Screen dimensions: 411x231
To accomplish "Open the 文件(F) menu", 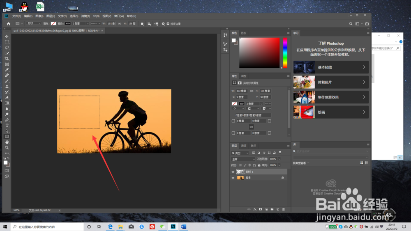I will tap(16, 16).
